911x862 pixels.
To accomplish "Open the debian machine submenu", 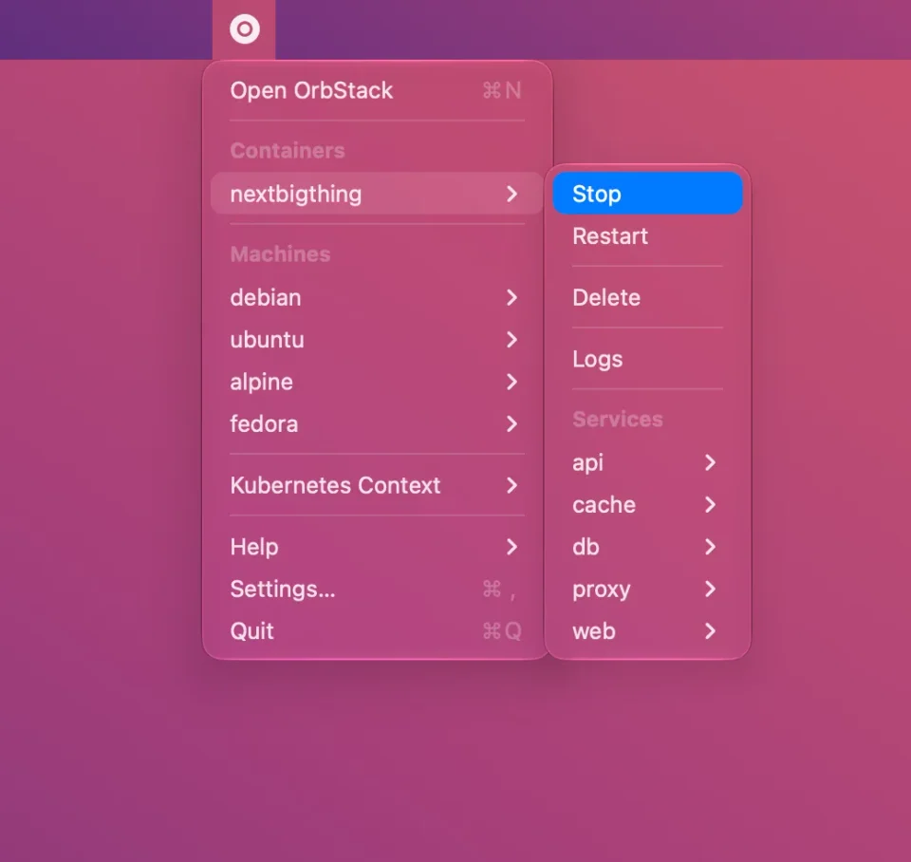I will point(377,297).
